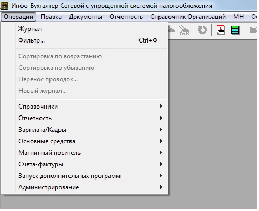Open the Справочник Организаций menu
The width and height of the screenshot is (259, 211).
[x=188, y=17]
